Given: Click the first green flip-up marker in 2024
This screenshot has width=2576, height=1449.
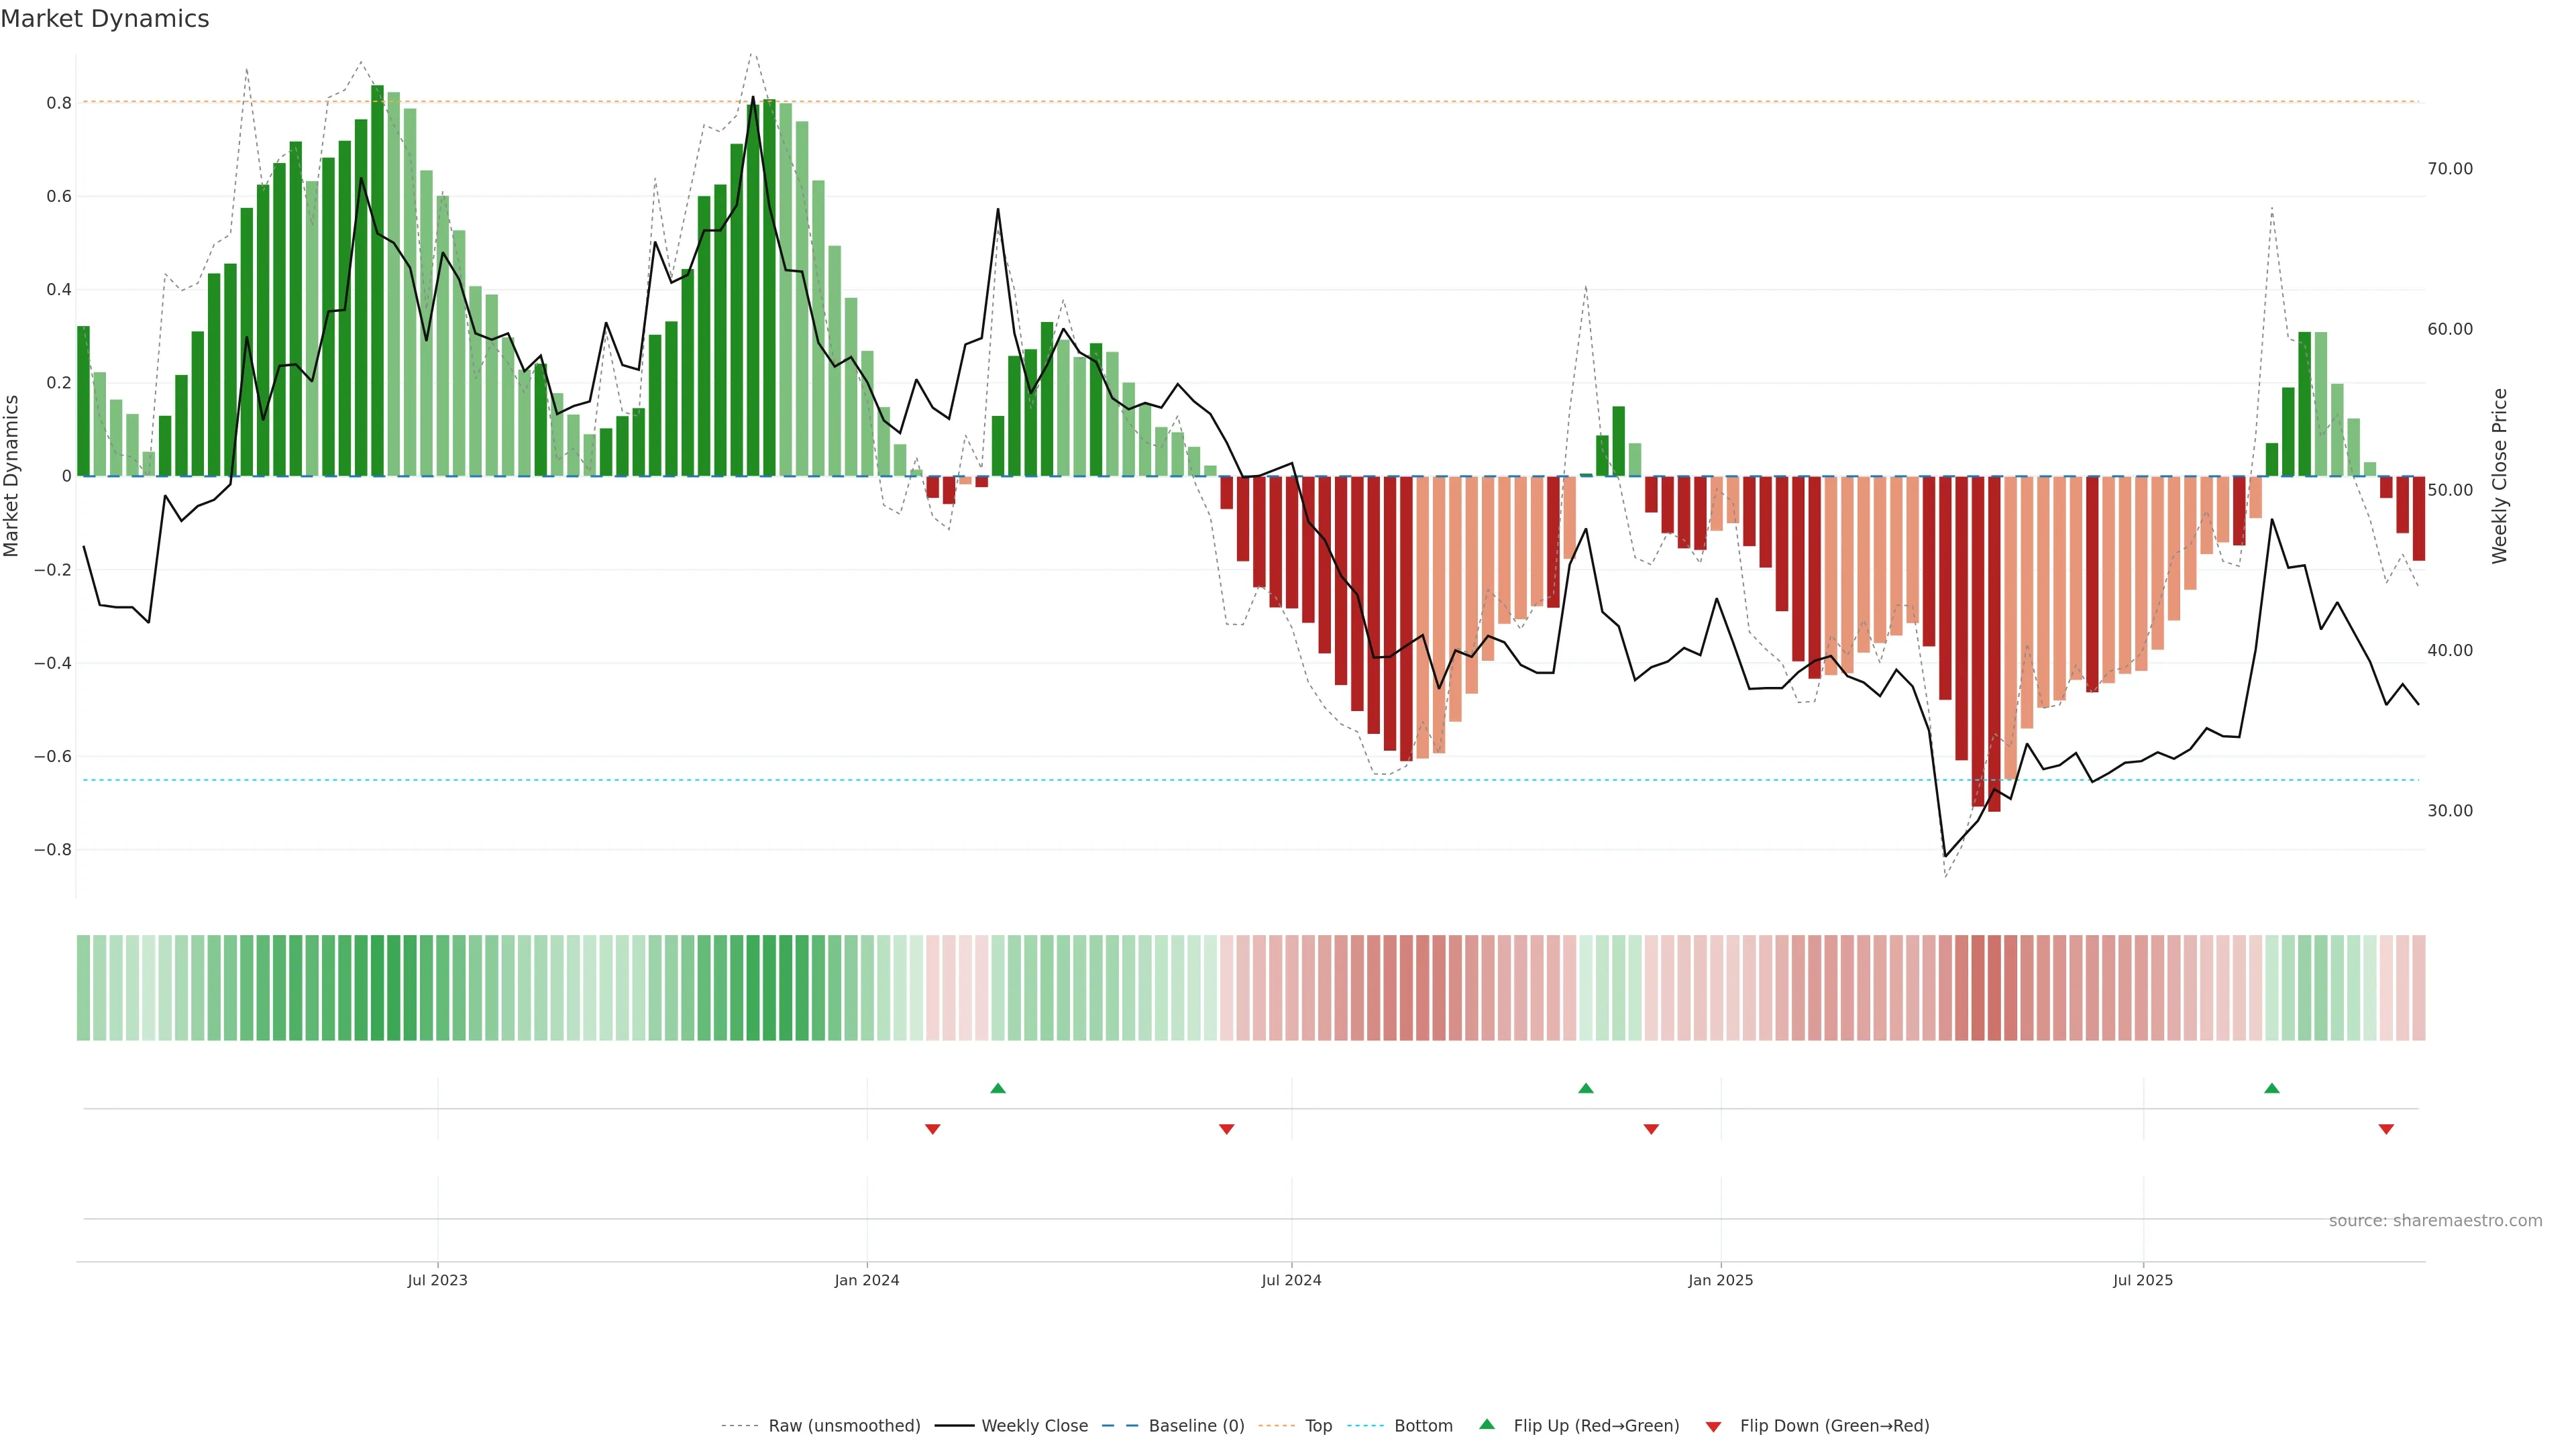Looking at the screenshot, I should coord(997,1088).
